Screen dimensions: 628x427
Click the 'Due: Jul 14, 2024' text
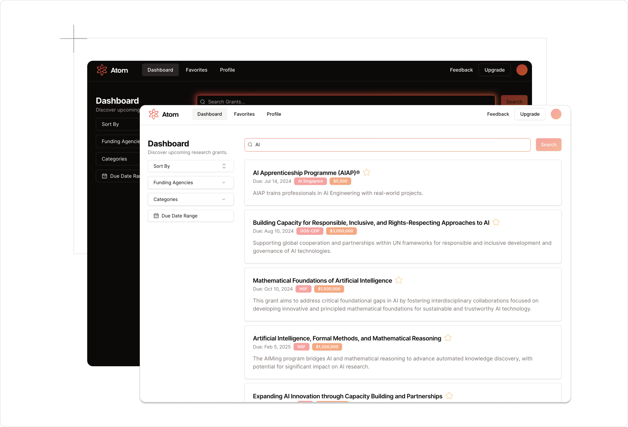click(272, 181)
